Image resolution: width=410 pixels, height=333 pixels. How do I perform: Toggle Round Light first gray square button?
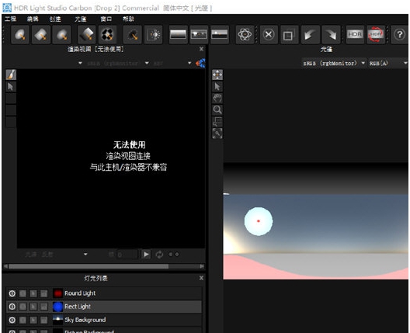coord(23,293)
